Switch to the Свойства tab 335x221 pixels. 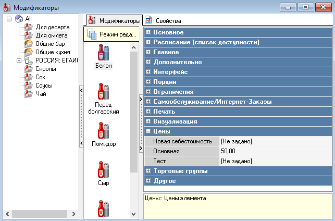coord(163,21)
